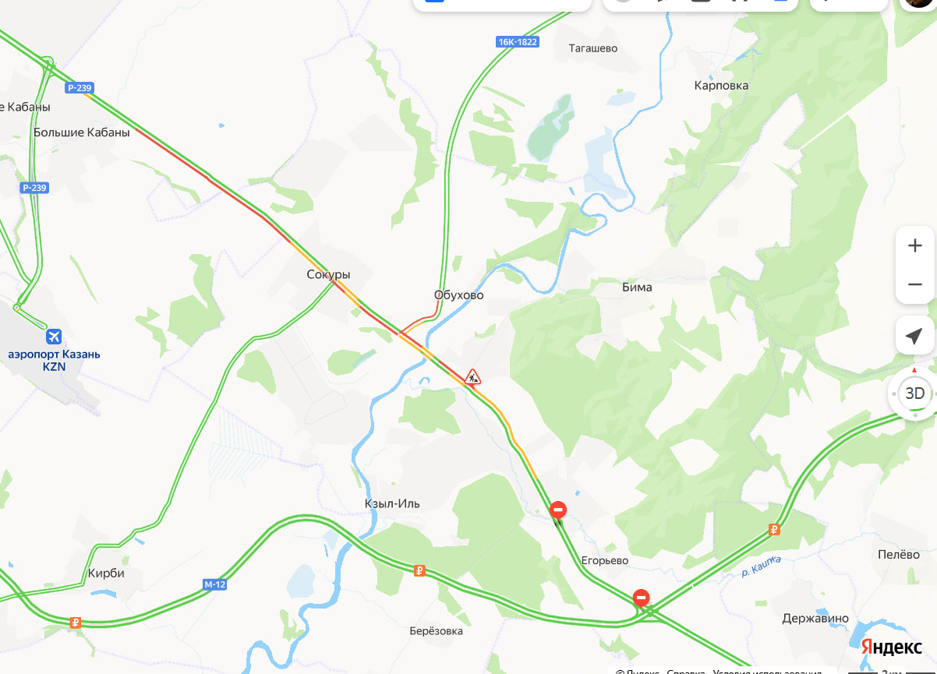The image size is (937, 674).
Task: Toggle 3D map view
Action: point(914,393)
